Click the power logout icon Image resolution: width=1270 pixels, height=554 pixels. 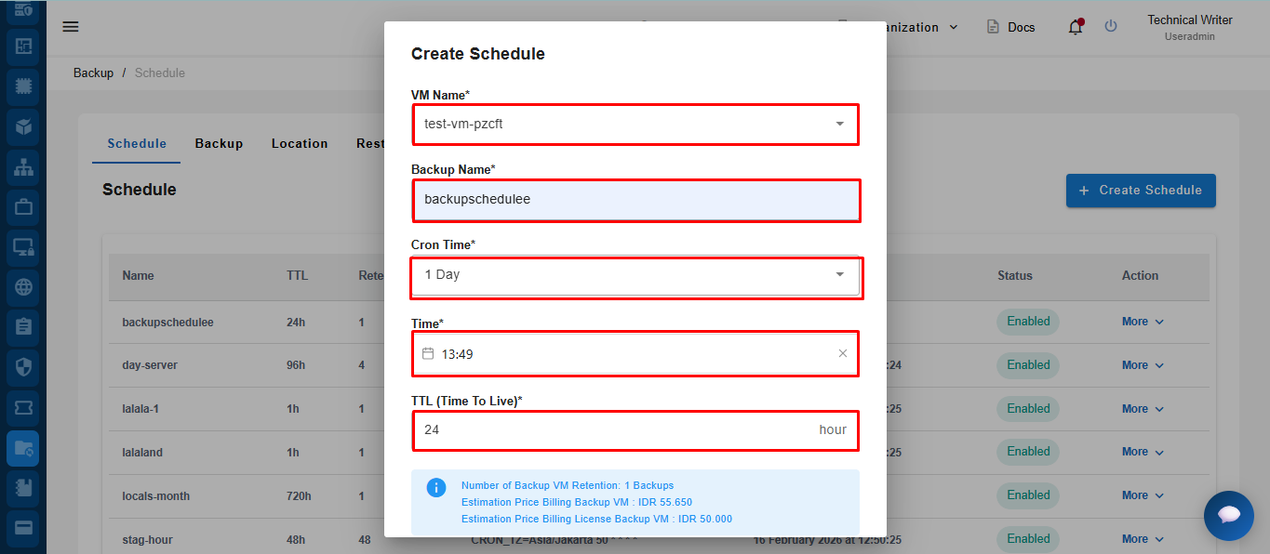click(x=1111, y=26)
